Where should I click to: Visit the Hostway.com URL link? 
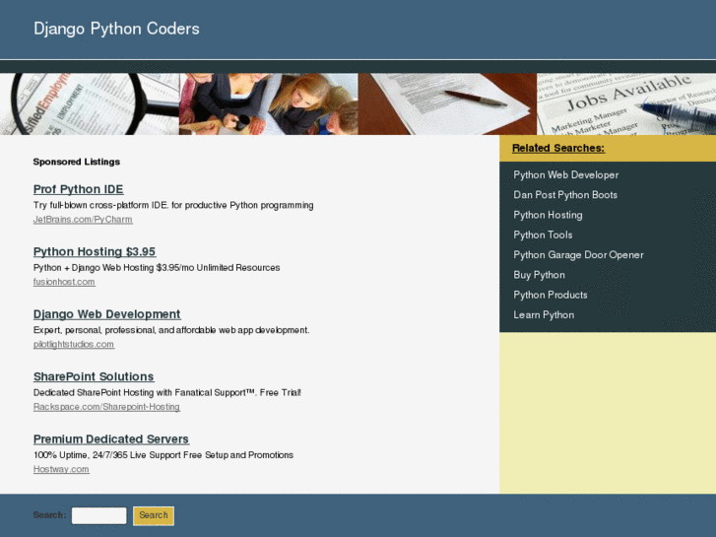coord(61,470)
